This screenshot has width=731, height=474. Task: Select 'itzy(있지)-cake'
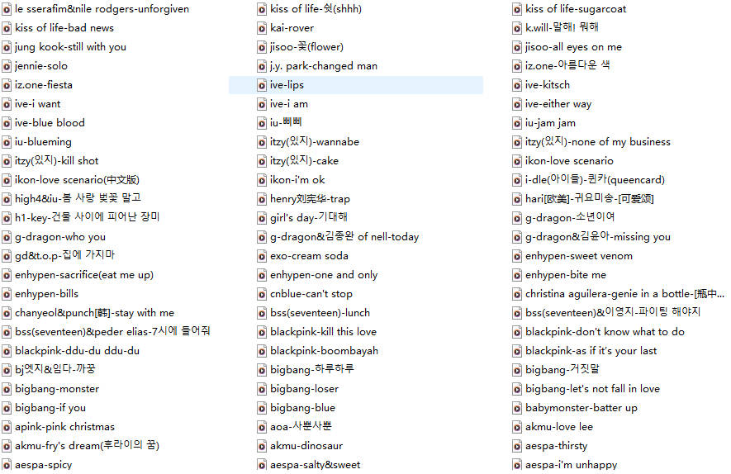(x=305, y=161)
